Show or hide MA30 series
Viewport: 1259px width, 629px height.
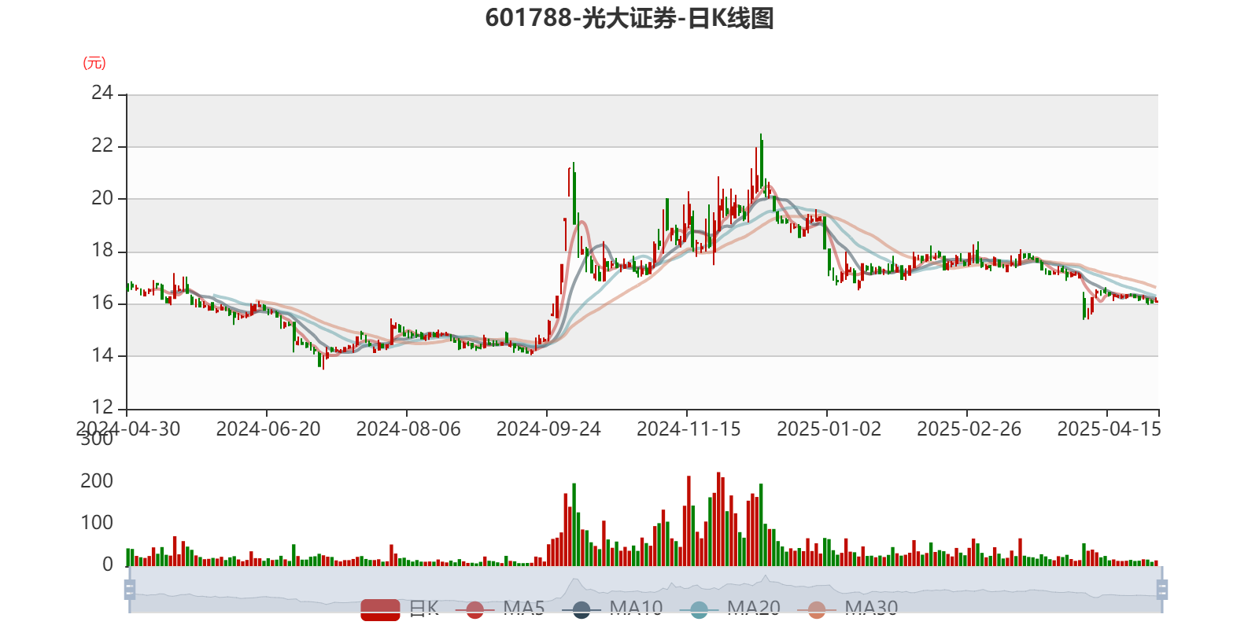click(x=847, y=609)
